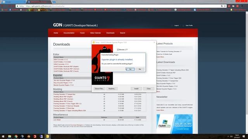Open the yellow setup app in the taskbar
The width and height of the screenshot is (248, 139).
click(48, 136)
